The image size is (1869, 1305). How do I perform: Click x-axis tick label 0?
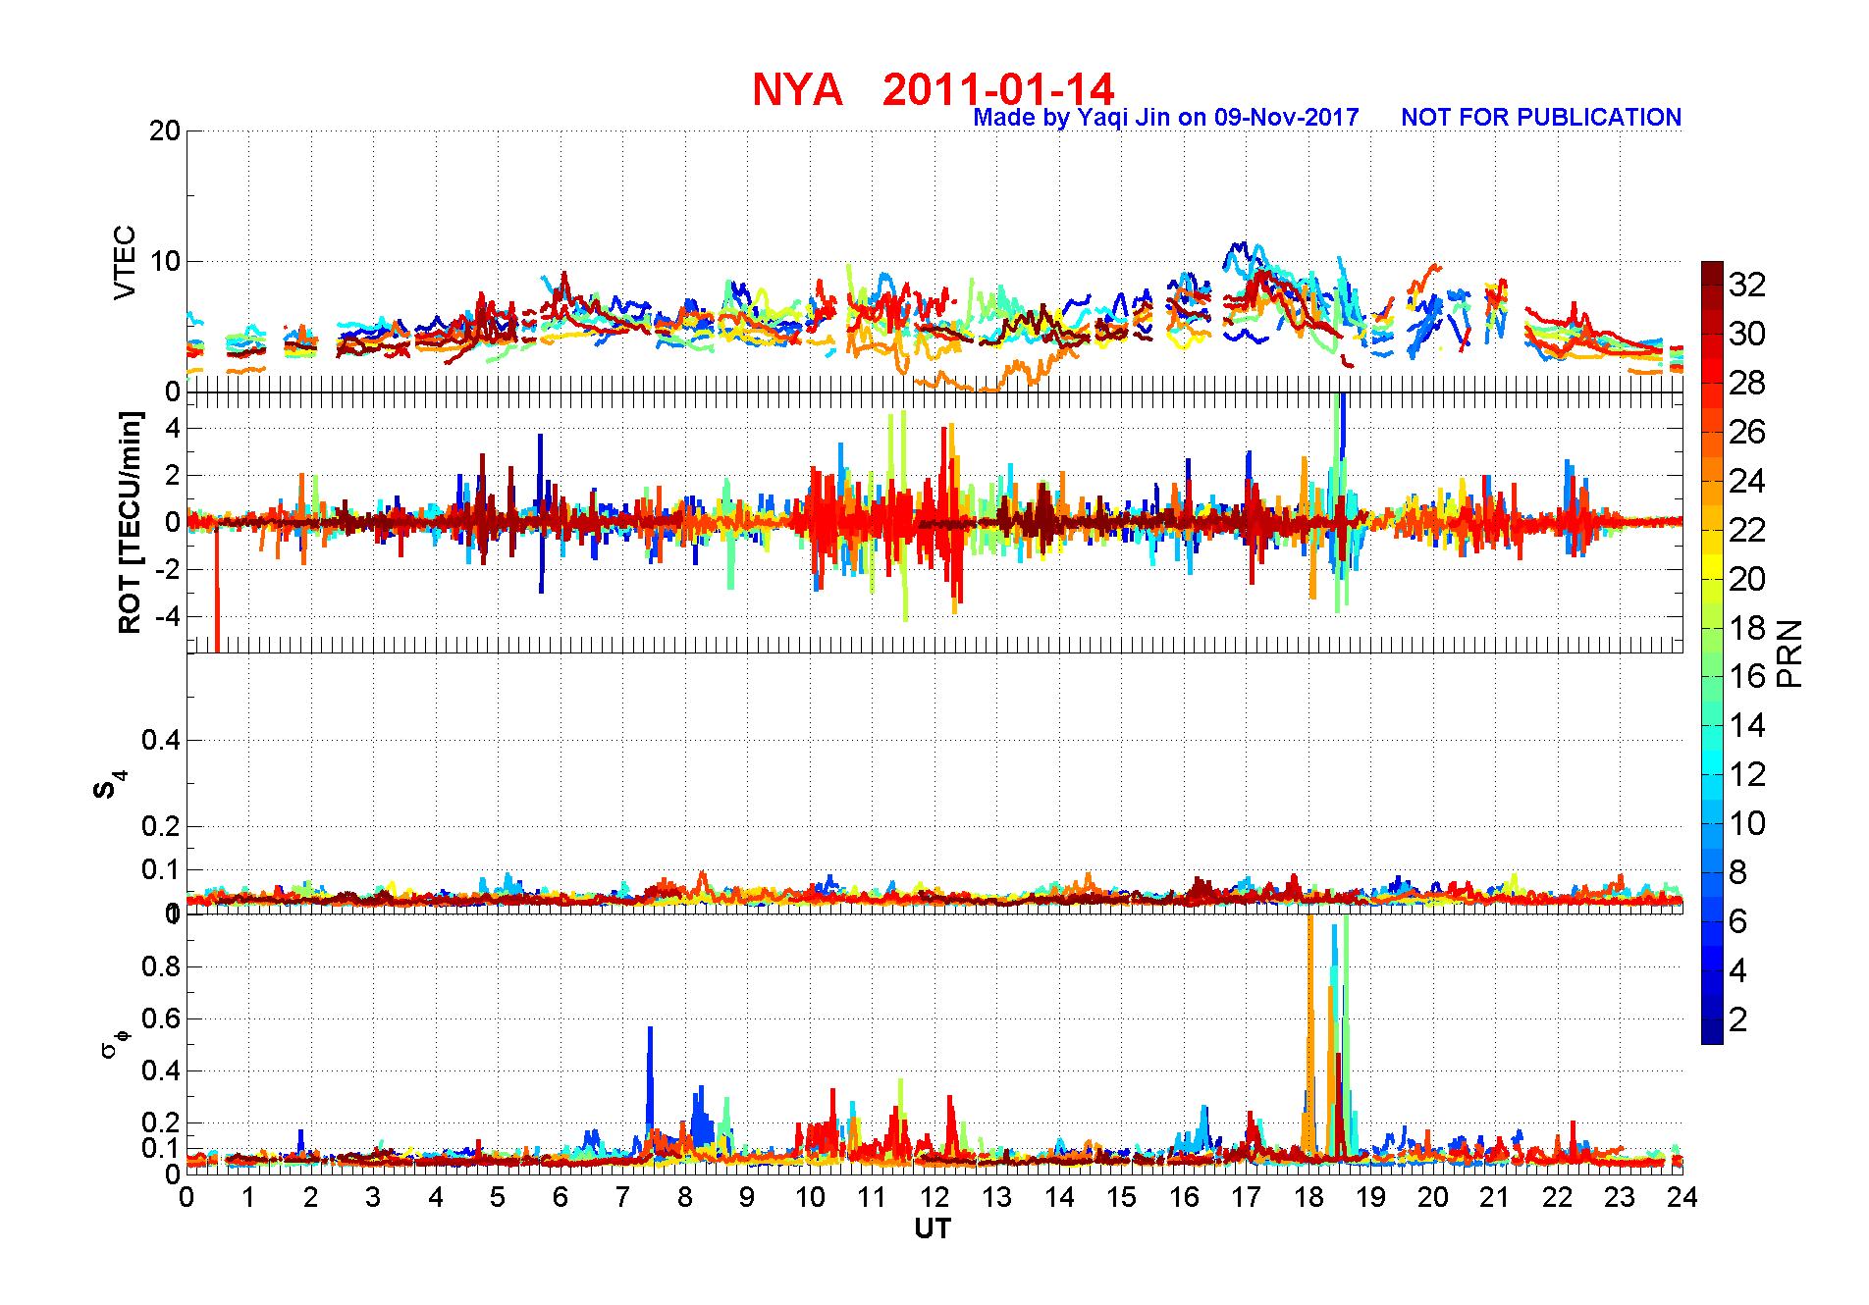[187, 1197]
